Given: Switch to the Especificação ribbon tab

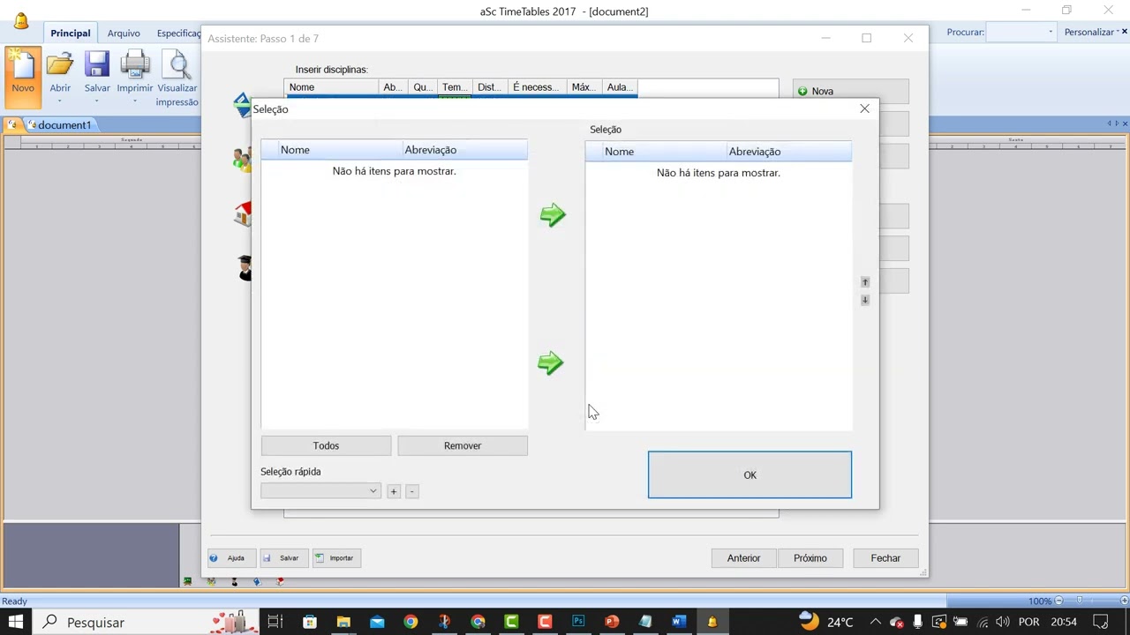Looking at the screenshot, I should (x=178, y=34).
